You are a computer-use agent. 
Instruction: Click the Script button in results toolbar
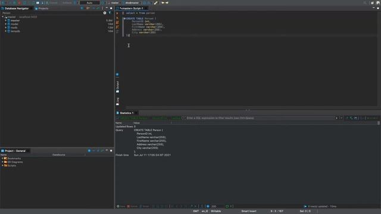click(x=144, y=206)
